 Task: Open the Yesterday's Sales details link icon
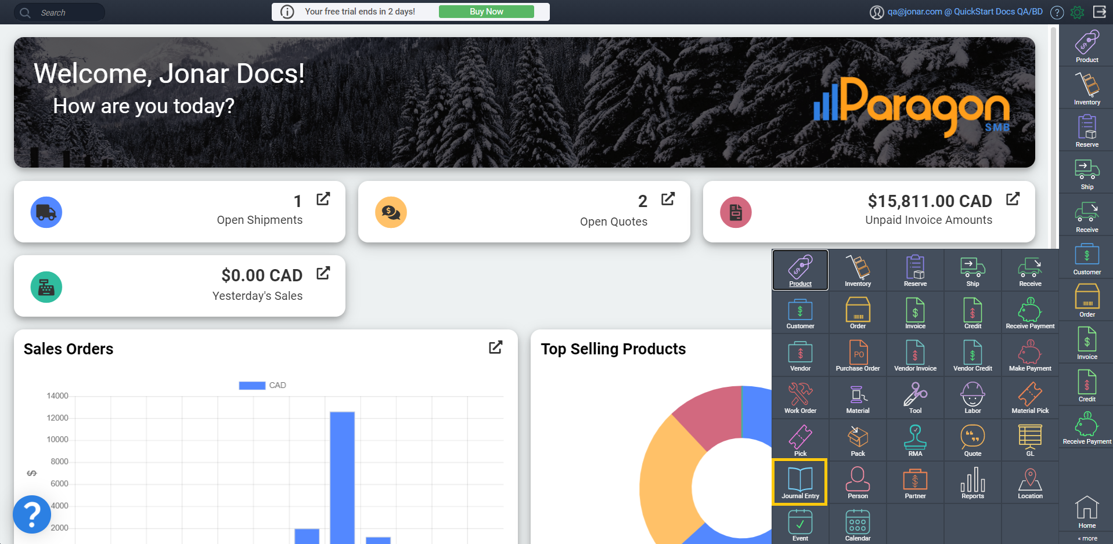[323, 273]
